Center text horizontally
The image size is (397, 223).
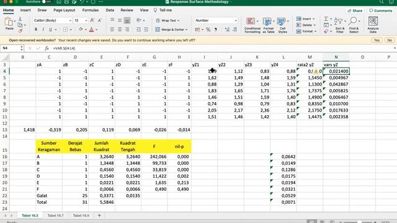[x=120, y=30]
